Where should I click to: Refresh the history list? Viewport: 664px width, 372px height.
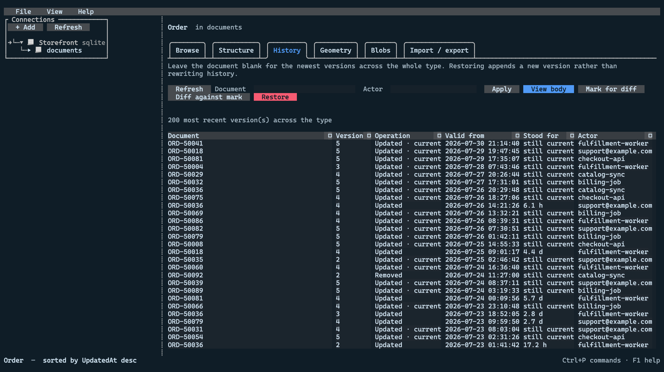pos(189,89)
